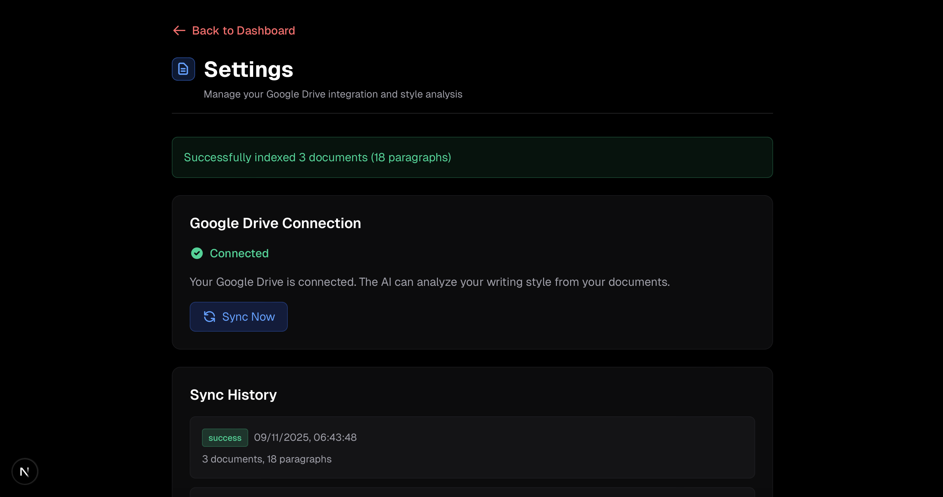Click the Google Drive connected description text
The height and width of the screenshot is (497, 943).
pos(429,281)
